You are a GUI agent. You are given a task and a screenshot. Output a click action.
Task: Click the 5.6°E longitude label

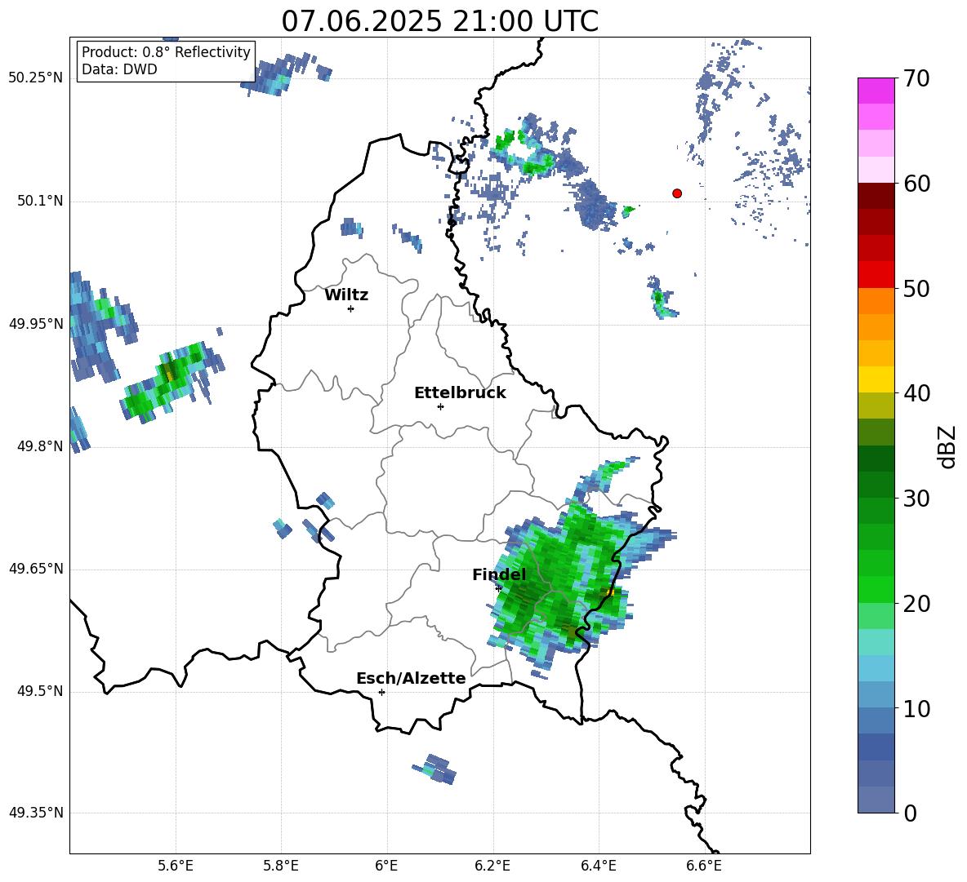click(x=175, y=866)
